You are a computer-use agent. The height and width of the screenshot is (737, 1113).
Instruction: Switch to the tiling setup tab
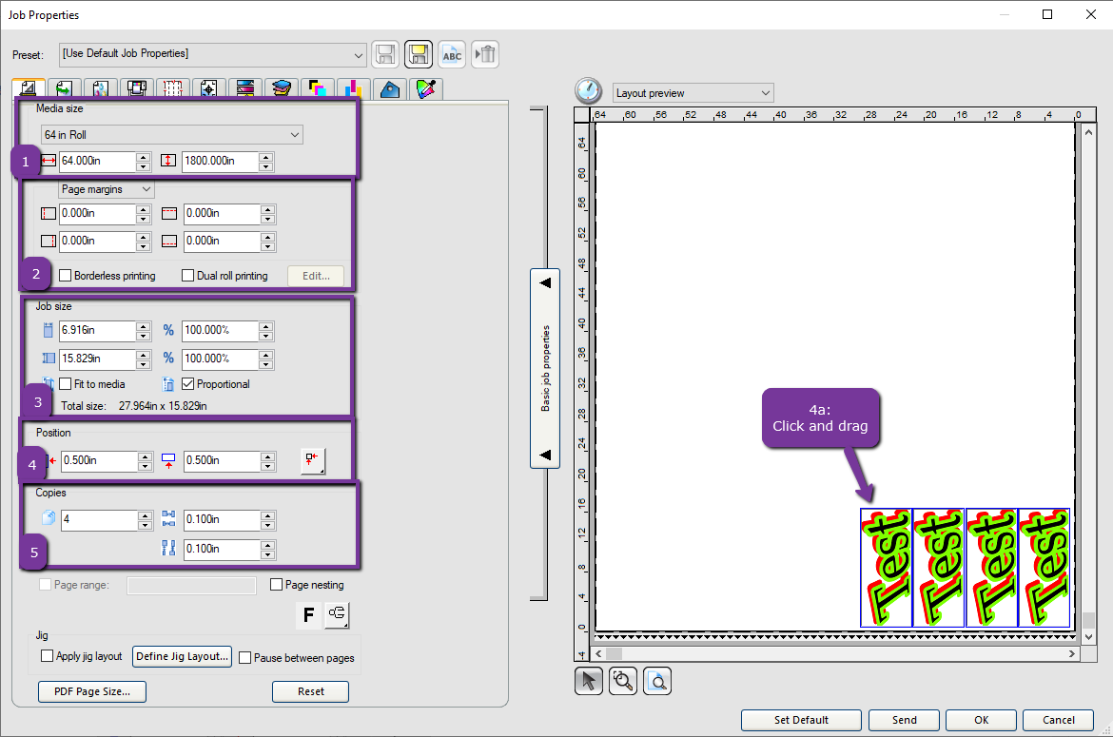pyautogui.click(x=172, y=87)
